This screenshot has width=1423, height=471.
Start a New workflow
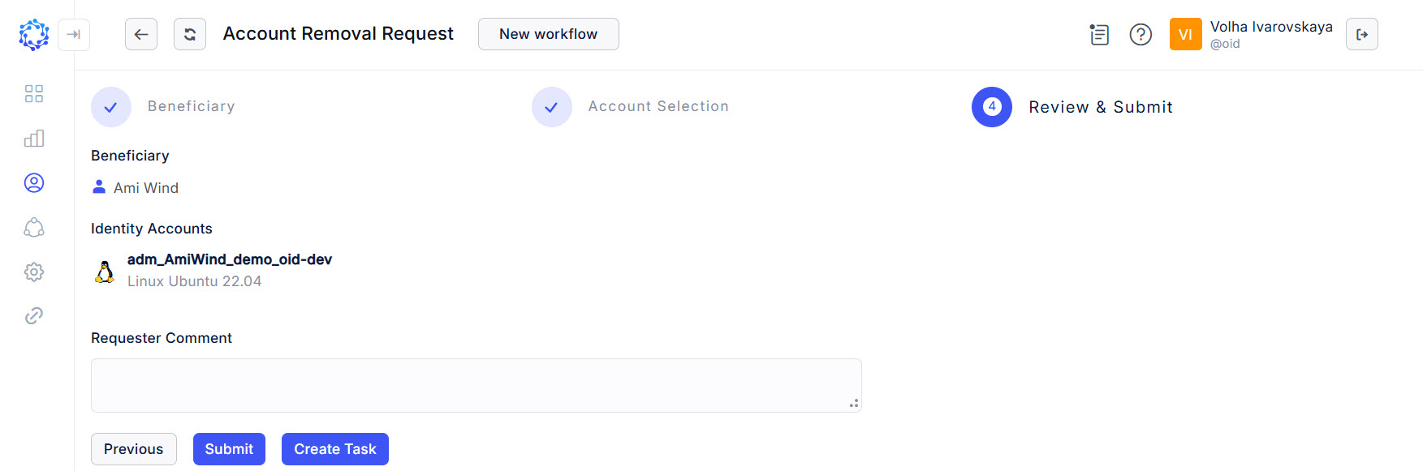pos(548,34)
